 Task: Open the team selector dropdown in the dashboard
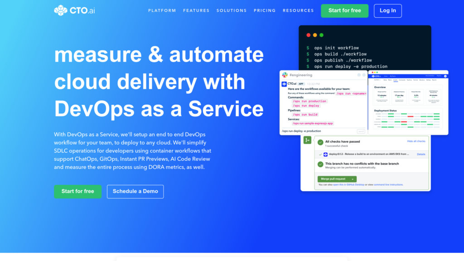point(376,80)
